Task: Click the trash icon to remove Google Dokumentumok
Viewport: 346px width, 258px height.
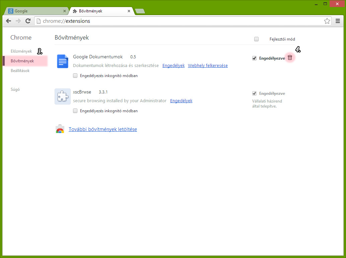Action: click(290, 58)
